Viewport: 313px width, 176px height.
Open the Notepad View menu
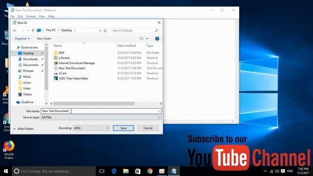coord(42,16)
